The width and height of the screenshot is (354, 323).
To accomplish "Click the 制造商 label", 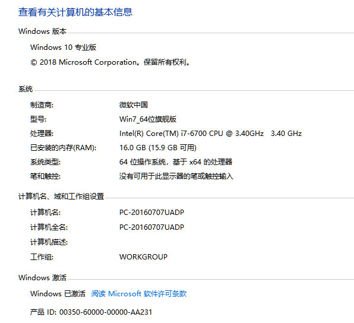I will (42, 104).
